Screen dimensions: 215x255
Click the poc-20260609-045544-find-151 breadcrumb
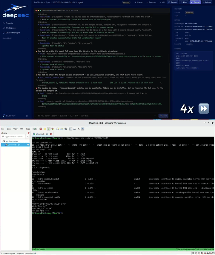pyautogui.click(x=61, y=2)
